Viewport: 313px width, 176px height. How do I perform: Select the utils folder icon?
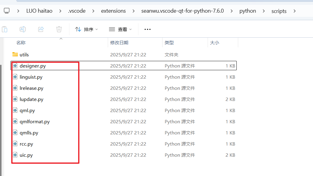[x=15, y=54]
